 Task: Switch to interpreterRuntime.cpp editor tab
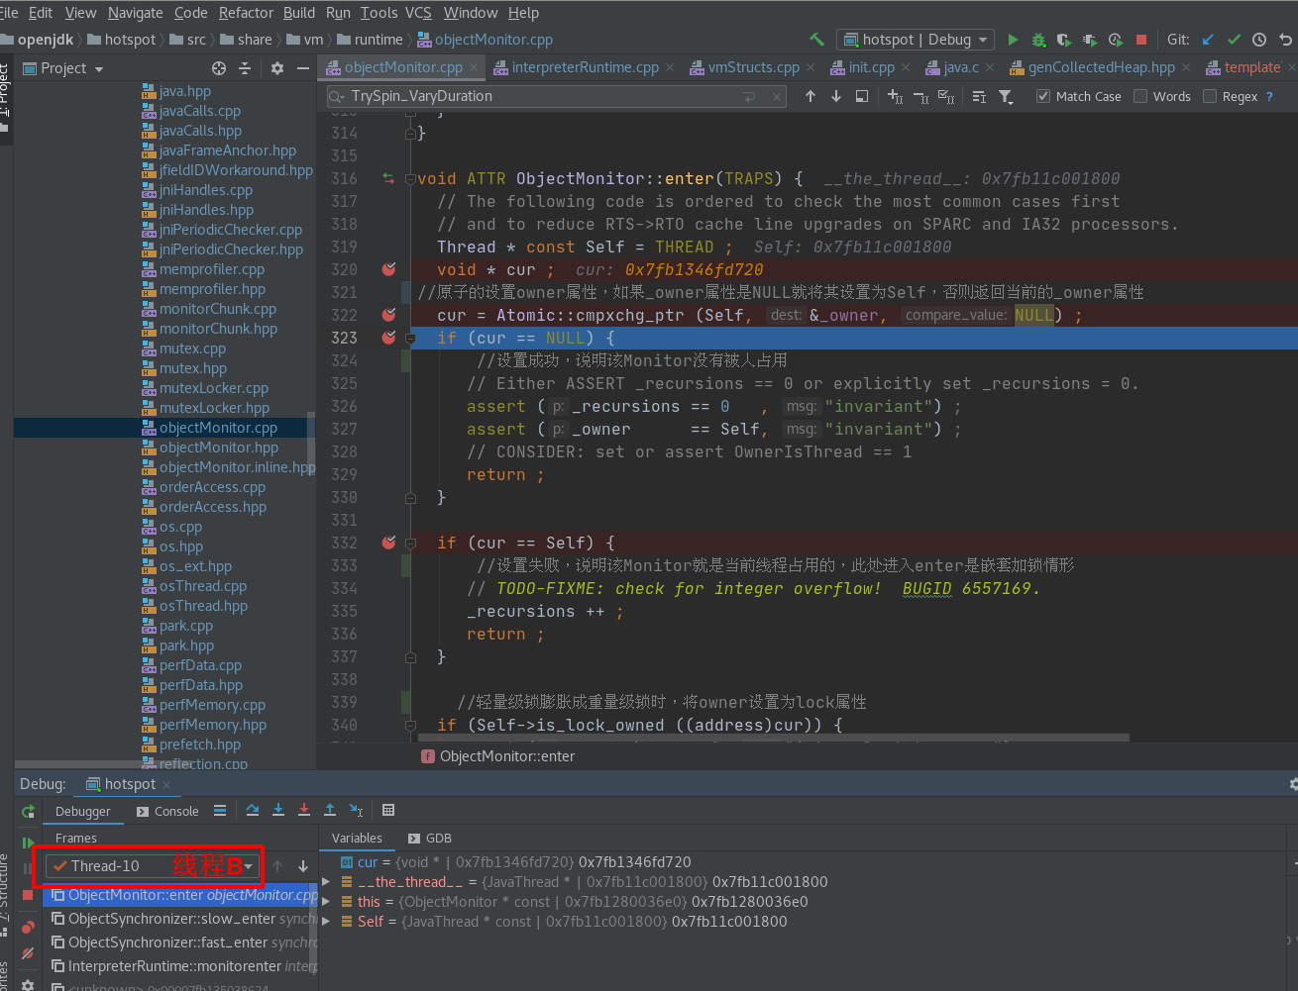coord(585,67)
